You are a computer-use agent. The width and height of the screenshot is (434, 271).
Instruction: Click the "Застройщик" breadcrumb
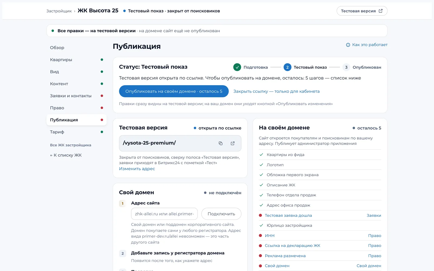[59, 11]
